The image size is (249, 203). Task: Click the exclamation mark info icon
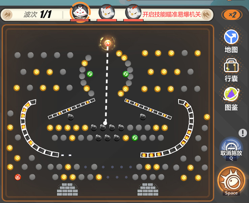coord(243,133)
